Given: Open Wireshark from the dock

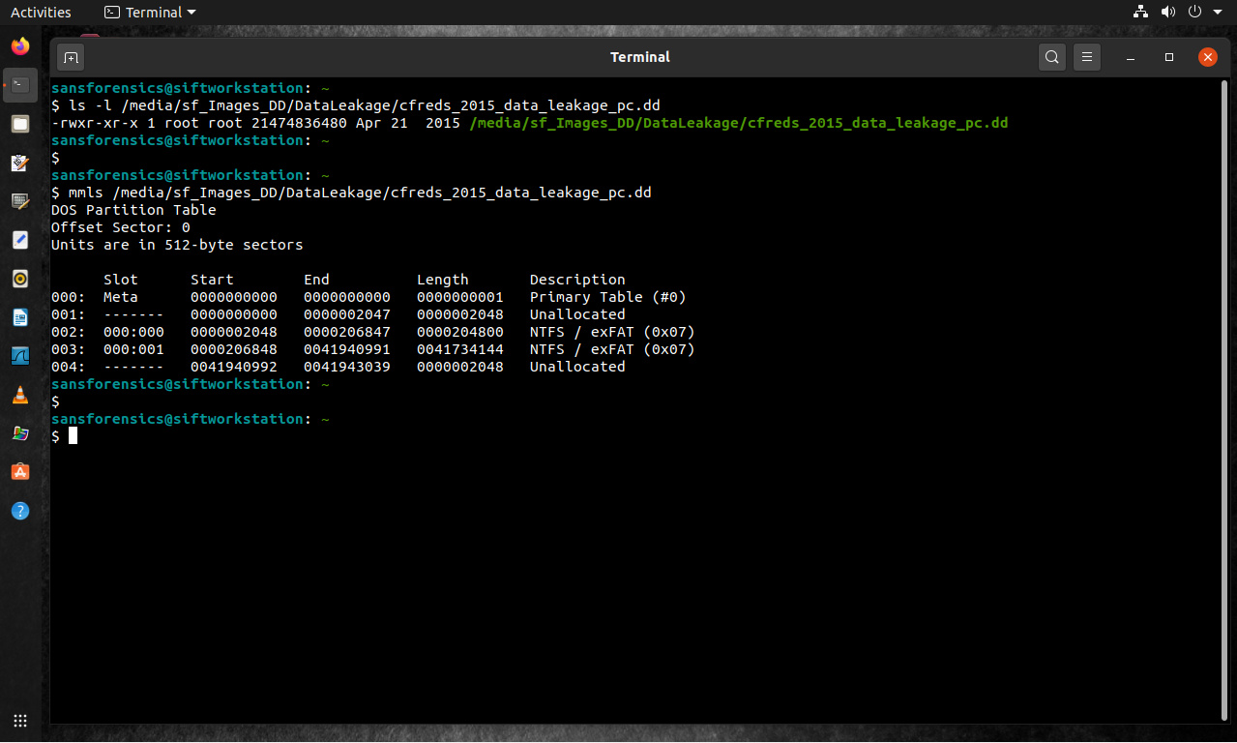Looking at the screenshot, I should click(x=20, y=355).
